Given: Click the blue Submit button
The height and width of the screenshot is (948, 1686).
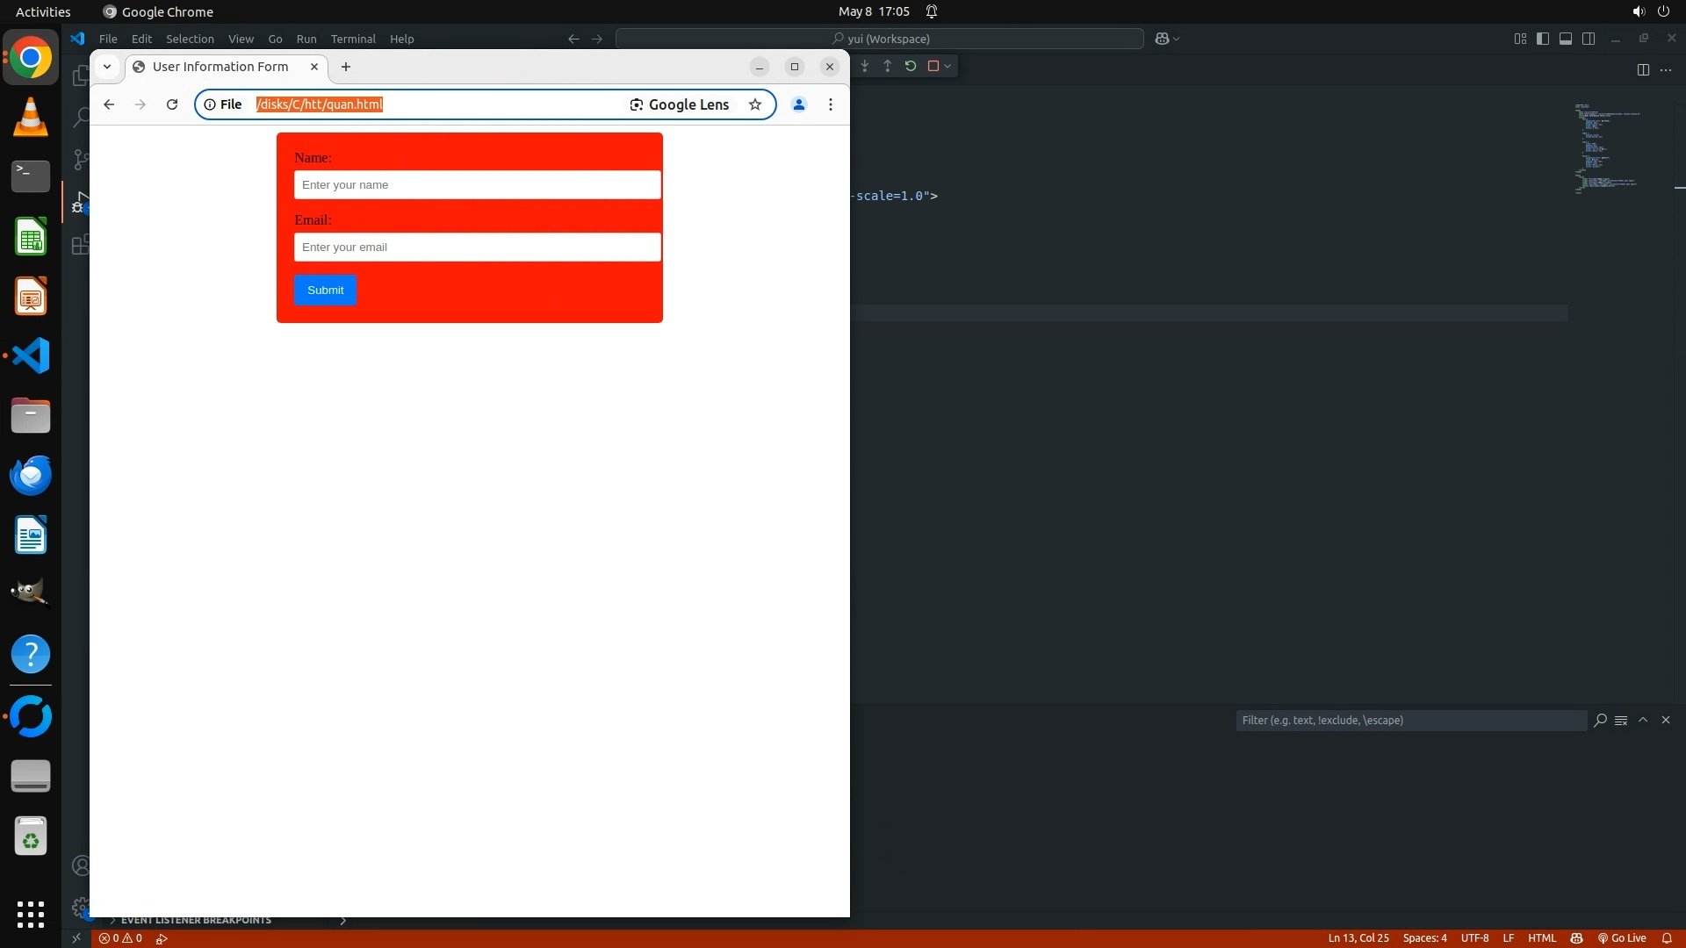Looking at the screenshot, I should [325, 291].
